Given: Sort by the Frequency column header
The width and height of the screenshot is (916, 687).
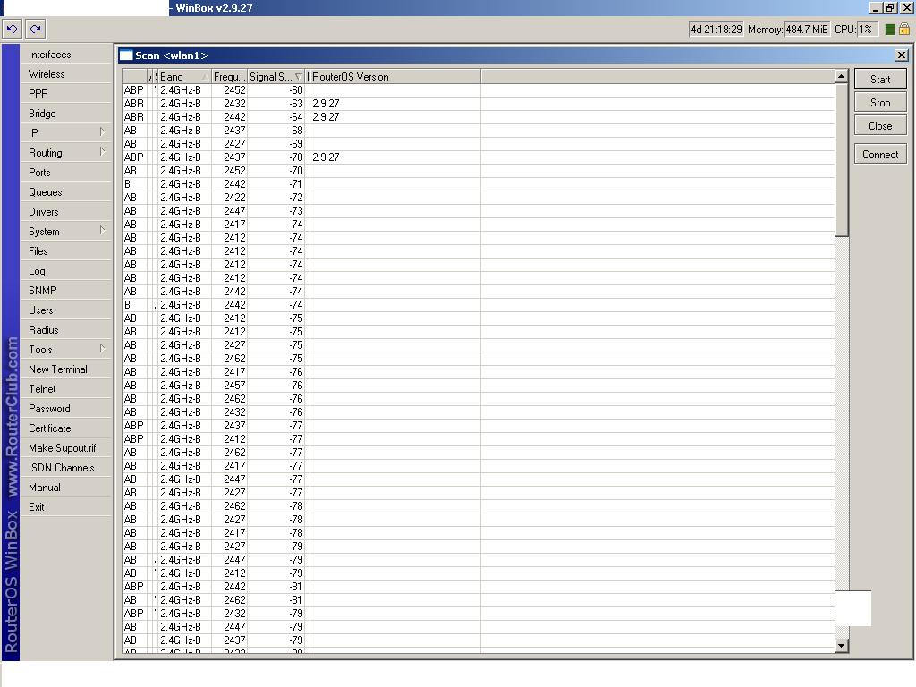Looking at the screenshot, I should click(229, 77).
